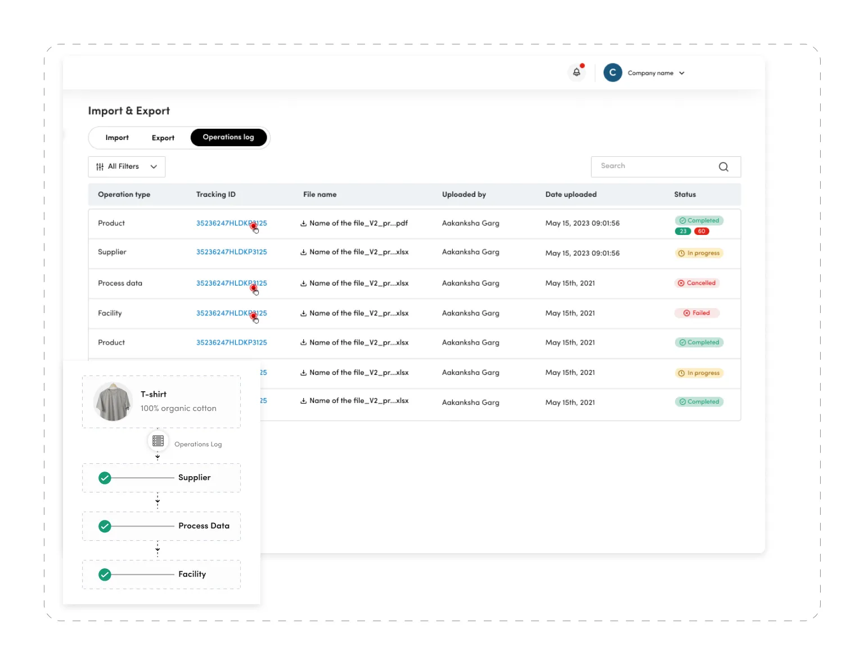This screenshot has height=665, width=864.
Task: Click Process data operation type cell
Action: [x=120, y=283]
